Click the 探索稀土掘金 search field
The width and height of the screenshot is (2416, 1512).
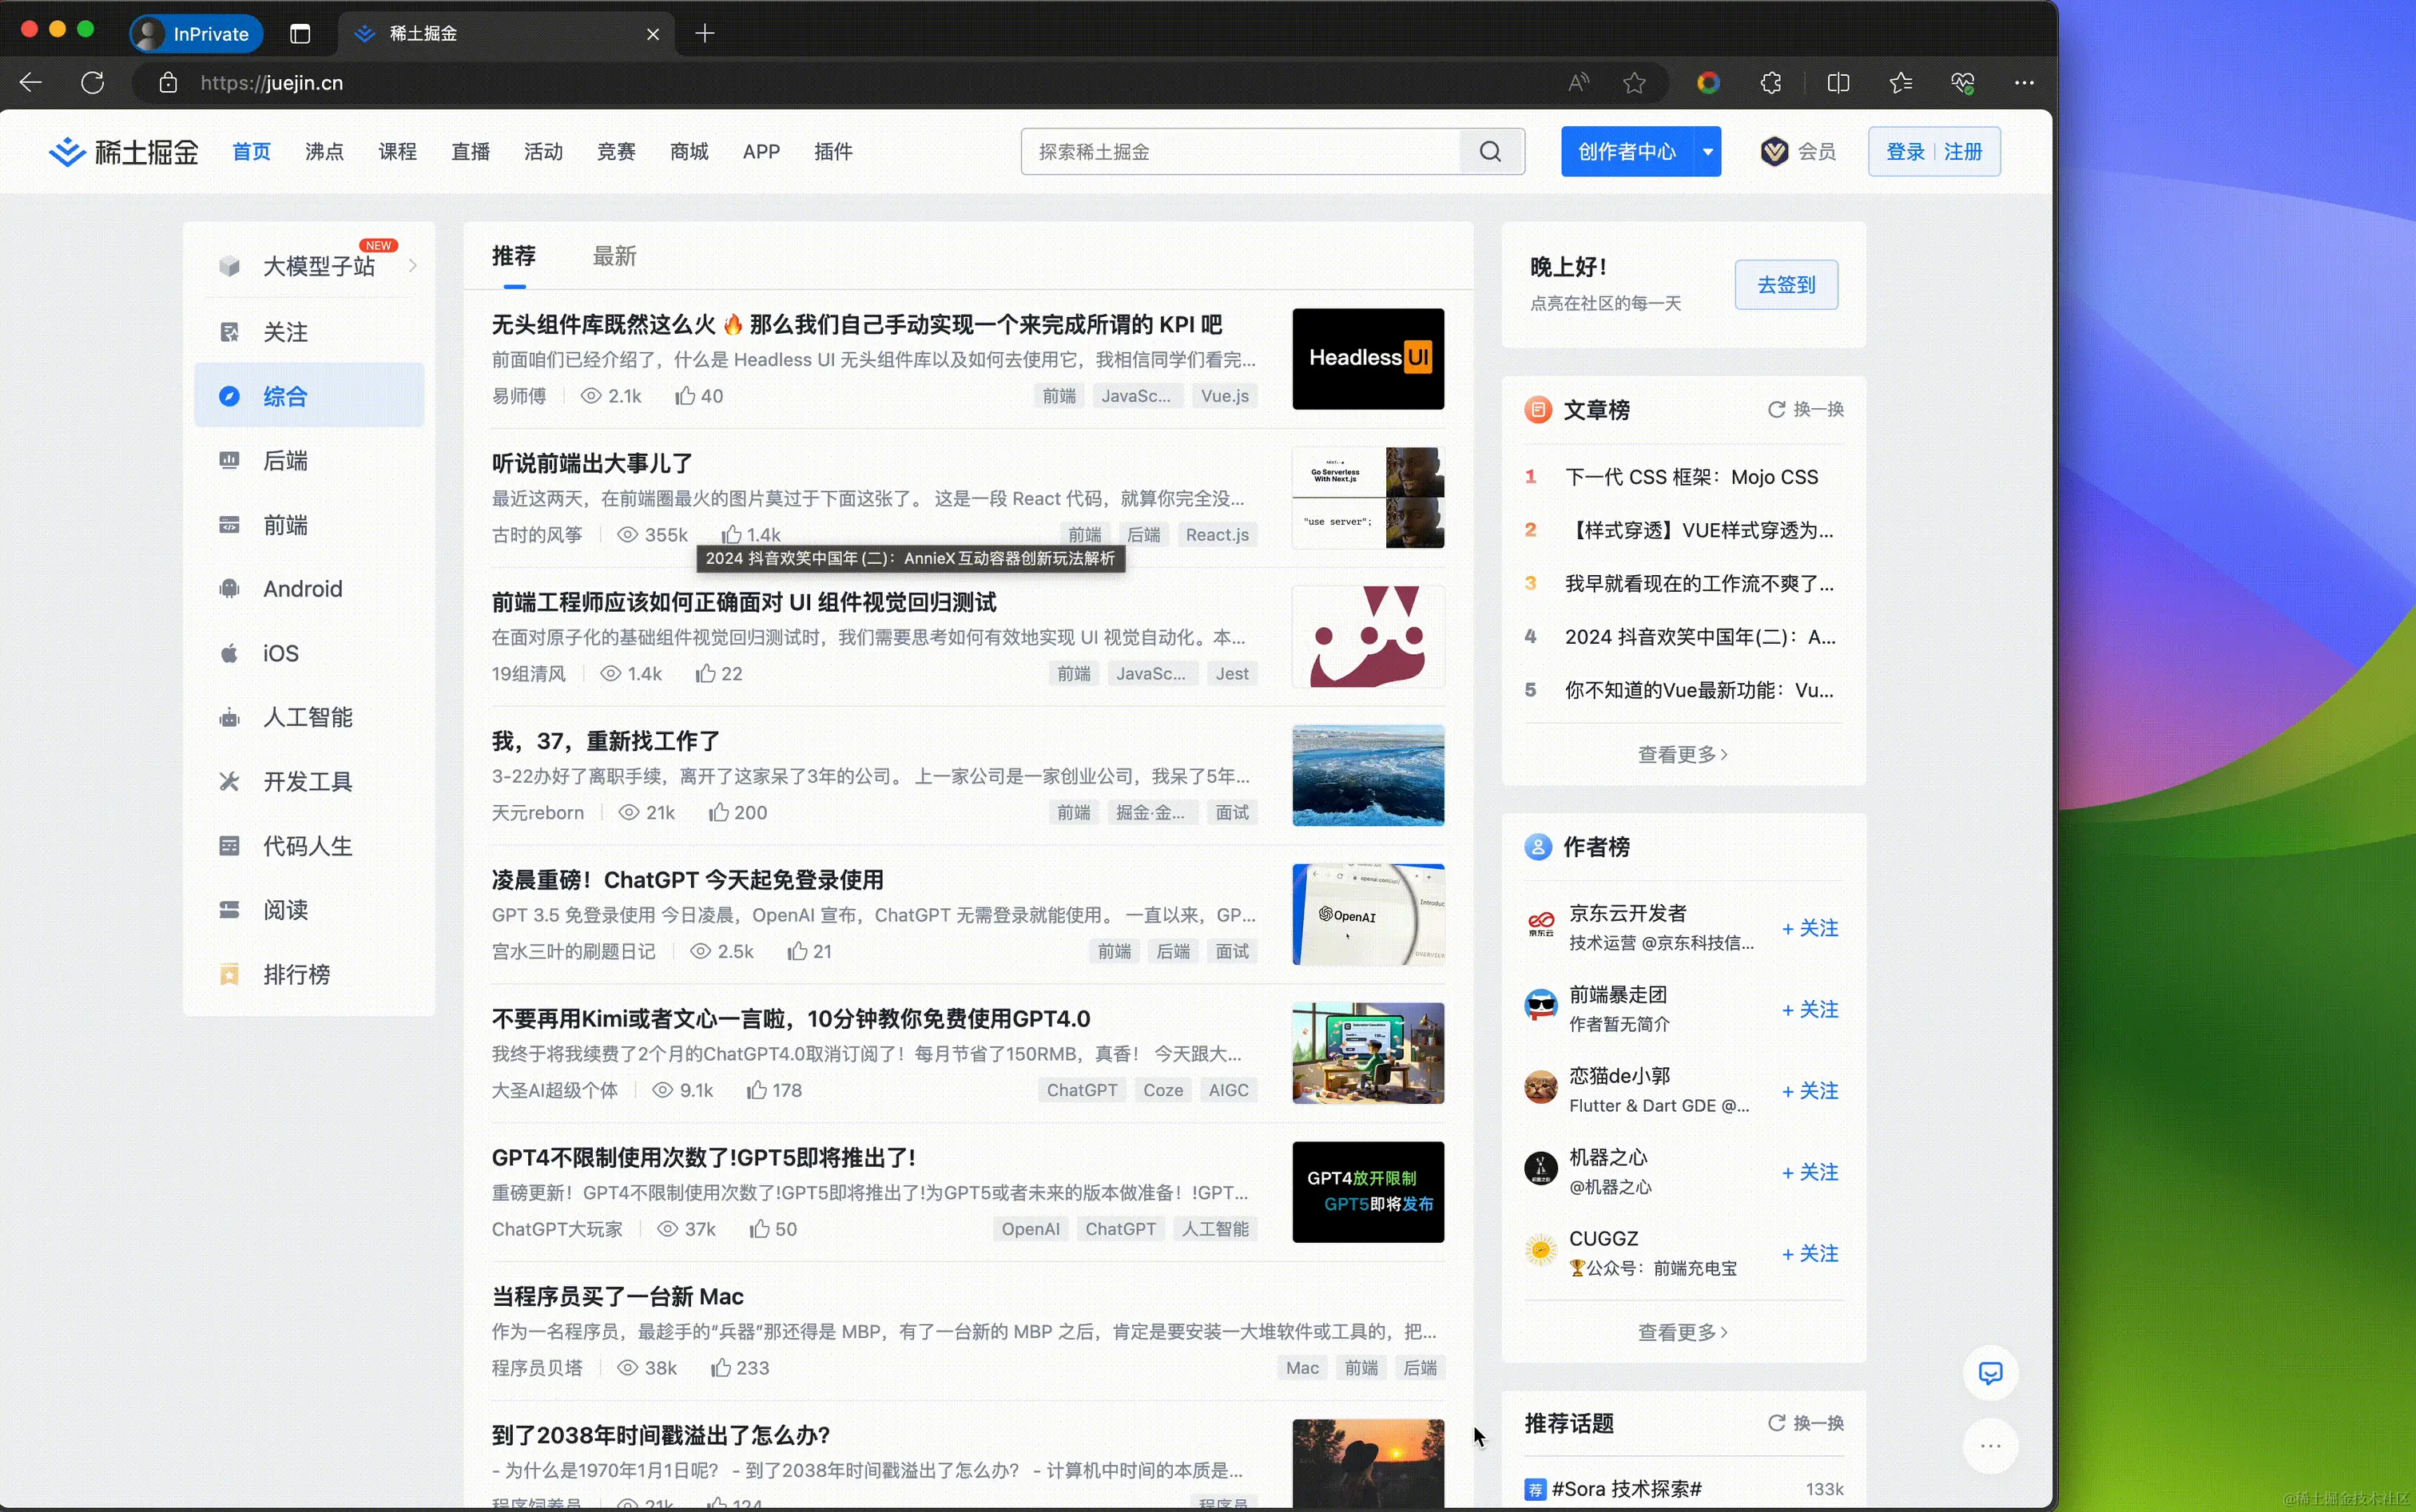(x=1240, y=152)
